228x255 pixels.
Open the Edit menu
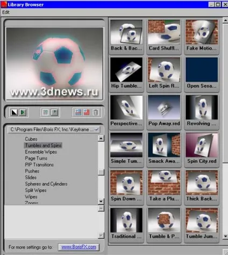[6, 12]
